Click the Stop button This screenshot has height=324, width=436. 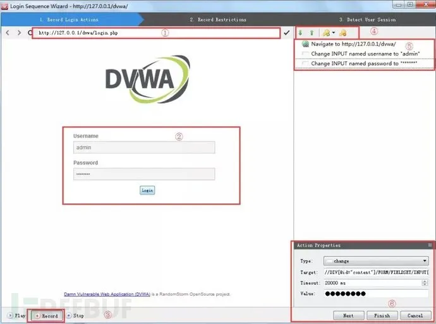tap(75, 316)
